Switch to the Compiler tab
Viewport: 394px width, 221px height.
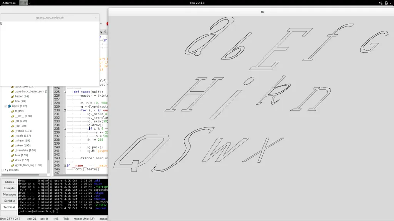click(9, 188)
